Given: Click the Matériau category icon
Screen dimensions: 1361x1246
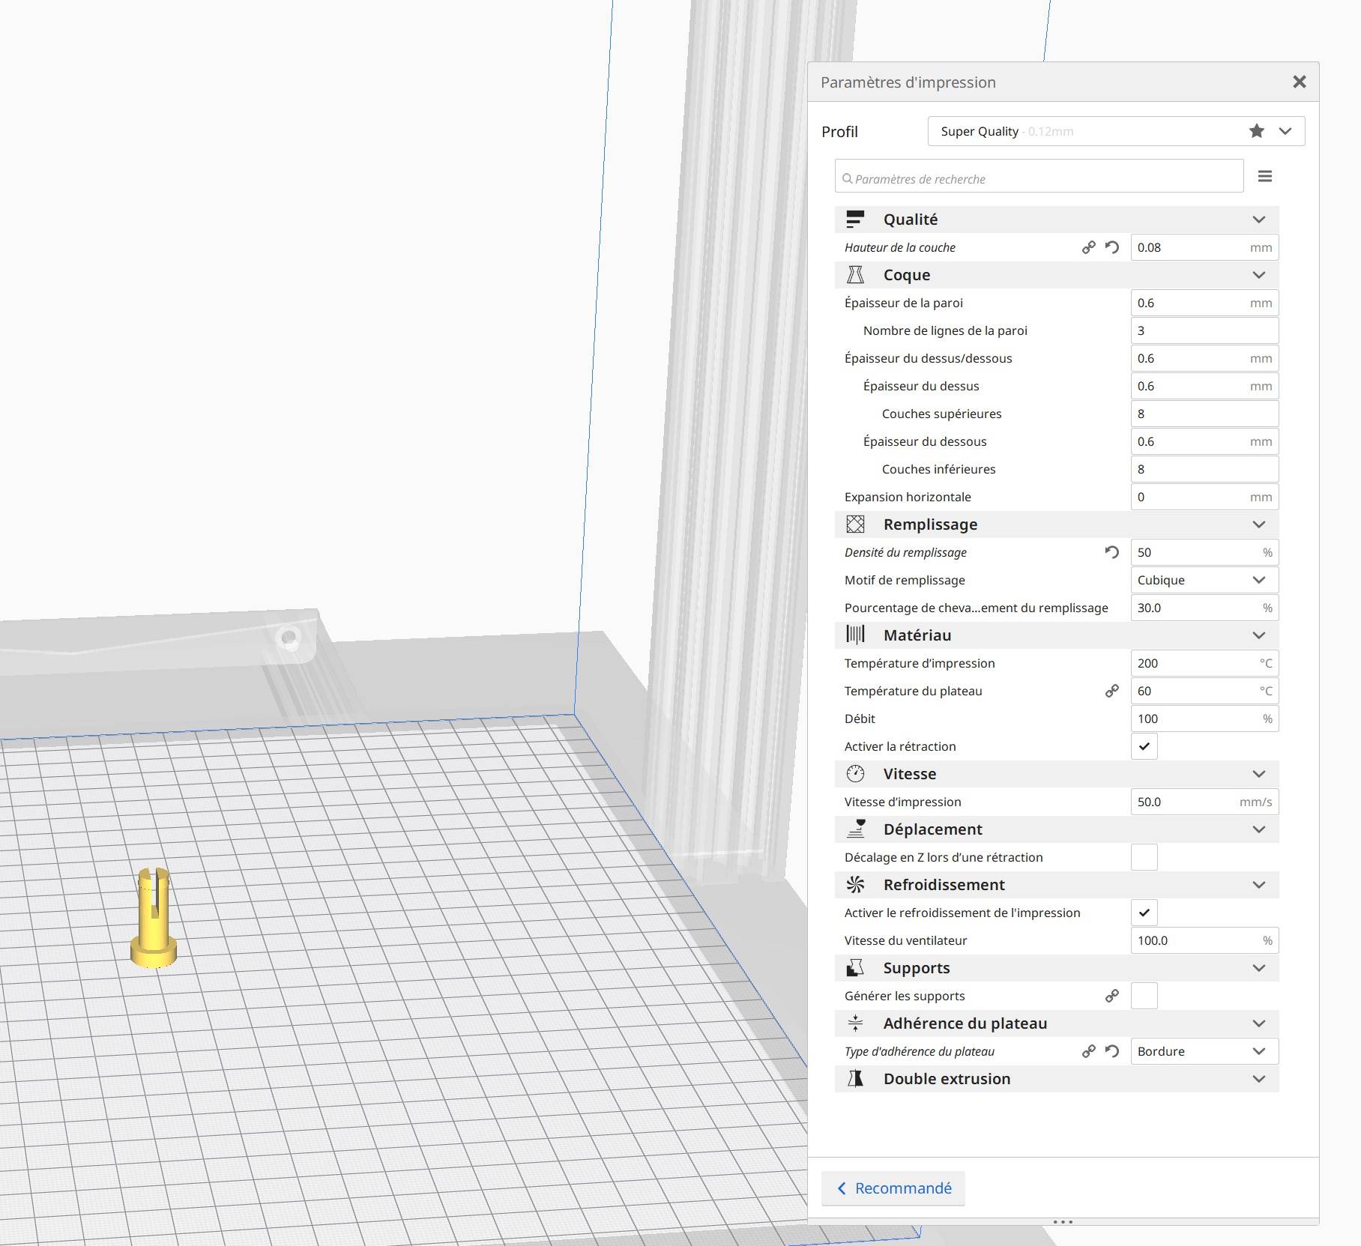Looking at the screenshot, I should (x=855, y=635).
